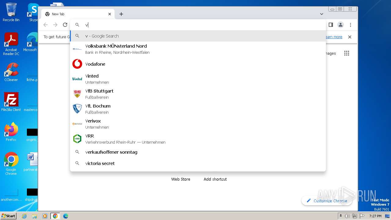Screen dimensions: 391x220
Task: Toggle Chrome side panel icon
Action: (x=331, y=25)
